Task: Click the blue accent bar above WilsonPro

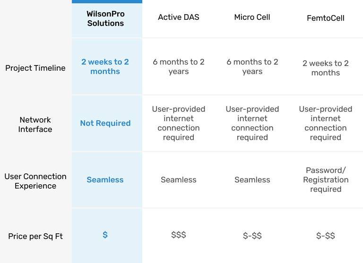Action: [107, 1]
